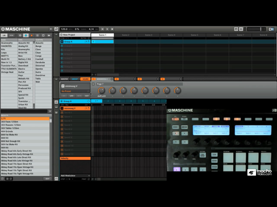Image resolution: width=277 pixels, height=207 pixels.
Task: Switch browser to DISK tab
Action: 12,35
